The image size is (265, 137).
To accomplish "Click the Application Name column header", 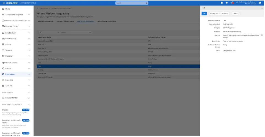I will [44, 37].
